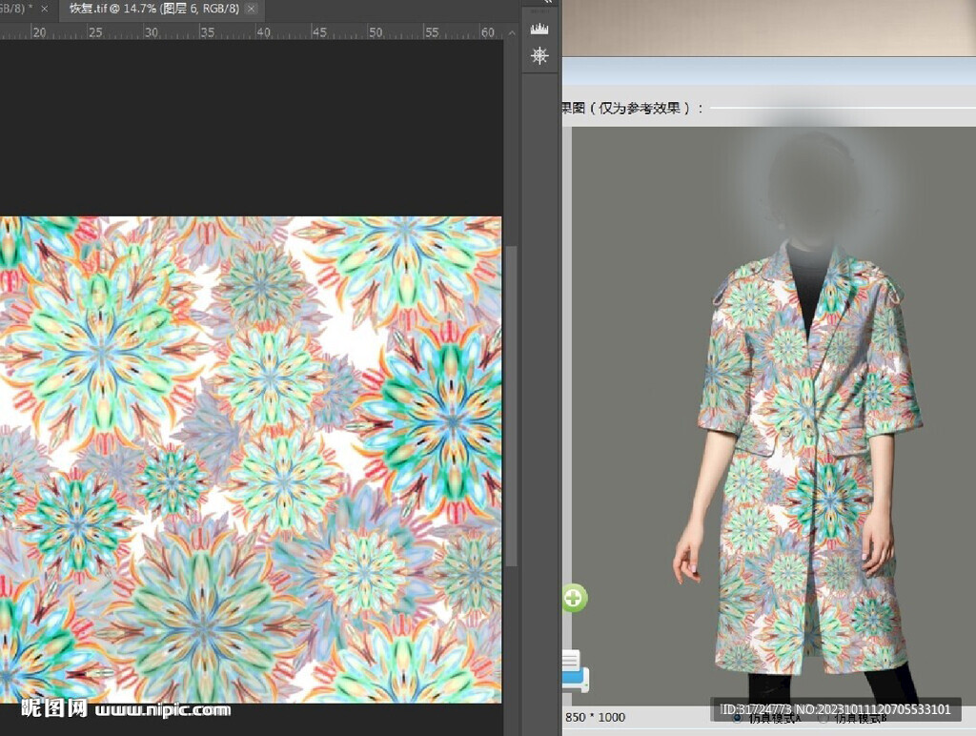Close the 恢复.tif document tab

pos(251,9)
